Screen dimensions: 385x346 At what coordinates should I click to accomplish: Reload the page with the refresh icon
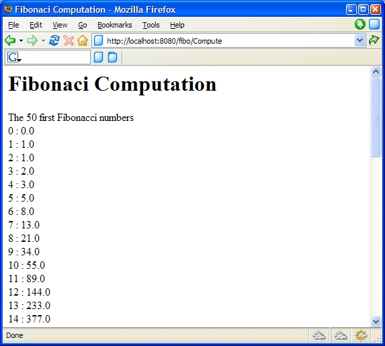(x=54, y=40)
